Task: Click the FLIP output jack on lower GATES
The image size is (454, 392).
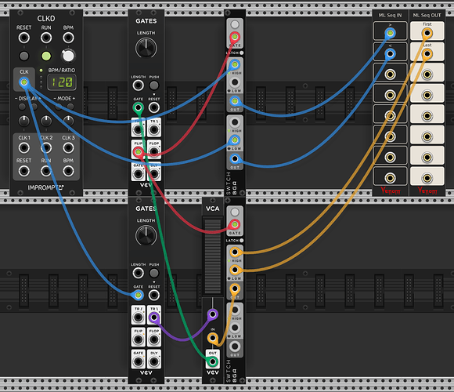Action: (x=138, y=339)
